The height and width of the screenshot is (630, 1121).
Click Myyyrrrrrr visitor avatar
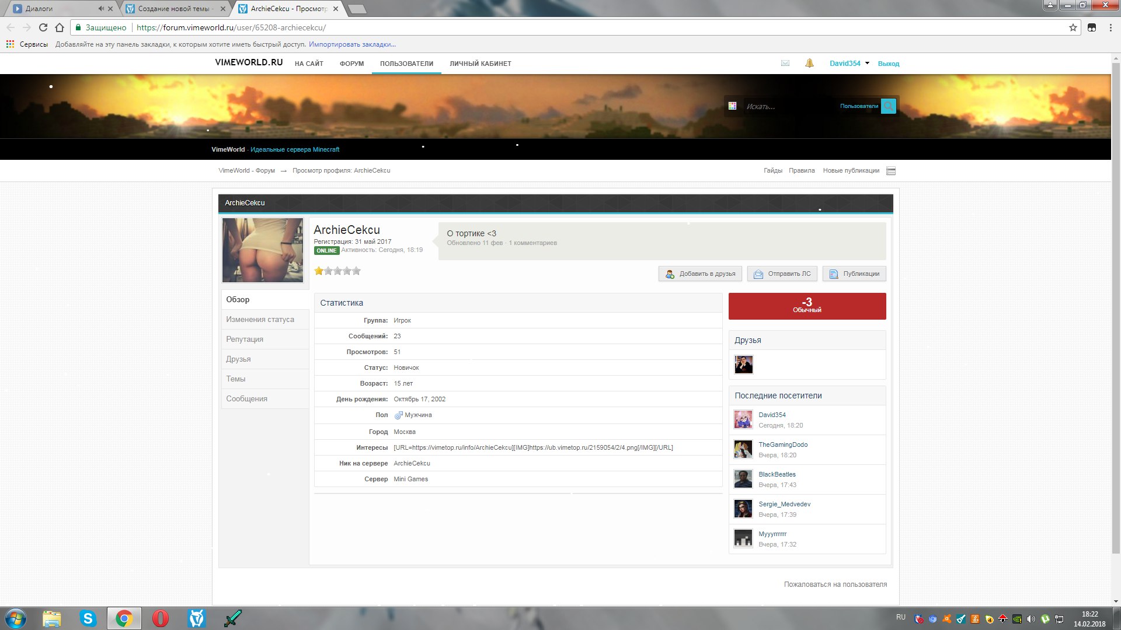pos(743,538)
